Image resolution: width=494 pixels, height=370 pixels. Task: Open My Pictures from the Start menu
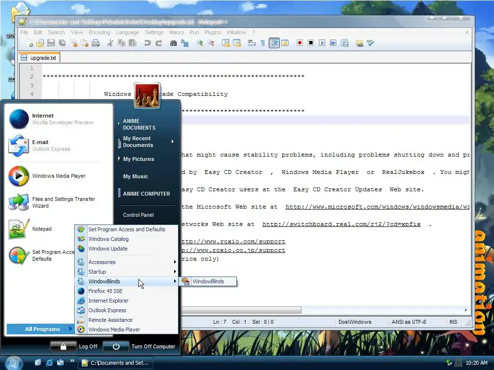[138, 159]
